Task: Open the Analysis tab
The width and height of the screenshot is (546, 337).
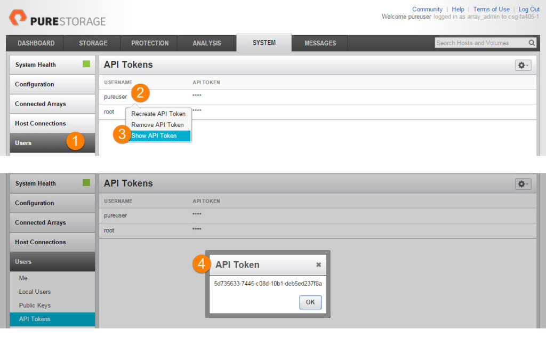Action: (207, 43)
